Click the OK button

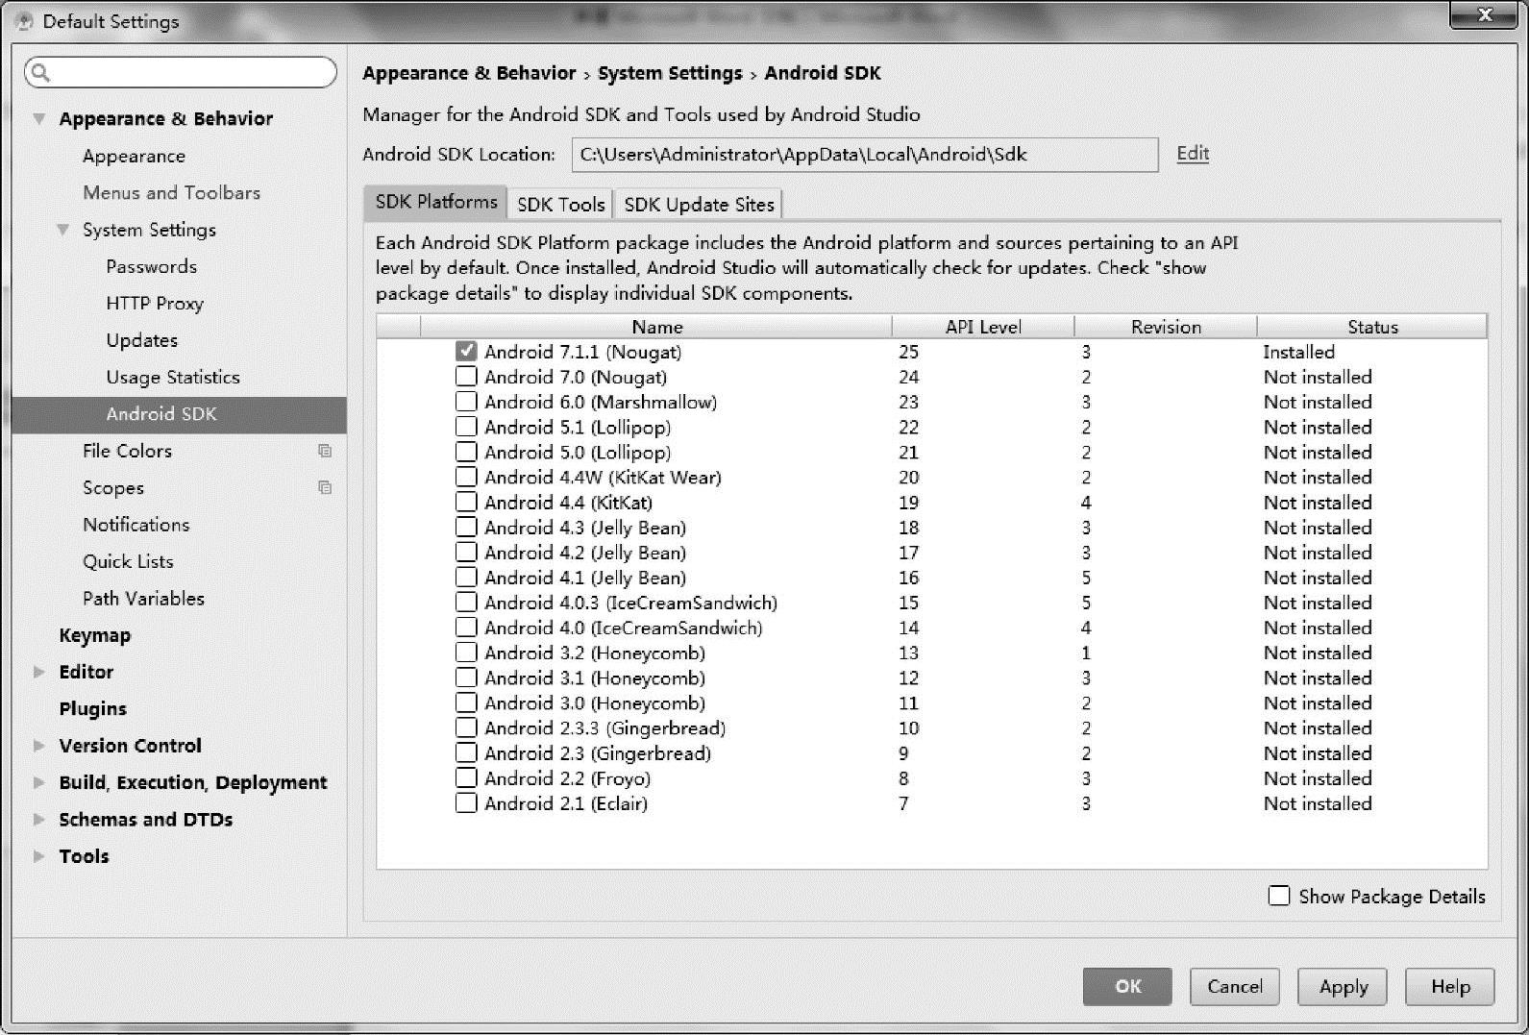[1127, 986]
